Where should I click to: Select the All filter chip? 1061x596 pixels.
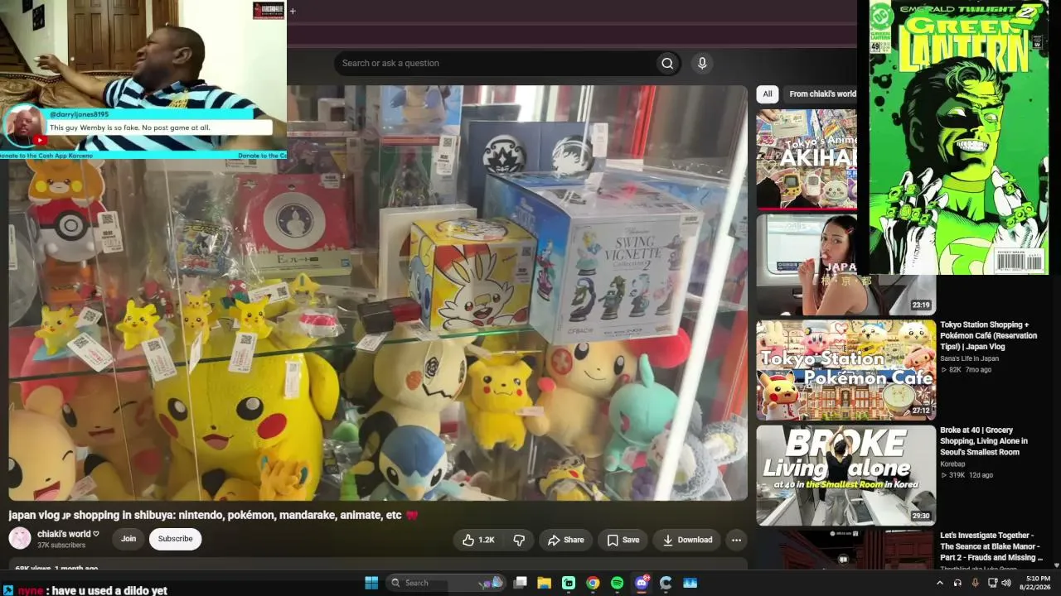[768, 94]
